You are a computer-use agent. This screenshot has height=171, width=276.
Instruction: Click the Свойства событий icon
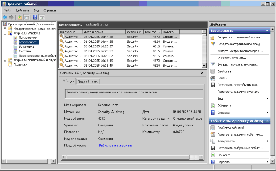[213, 128]
